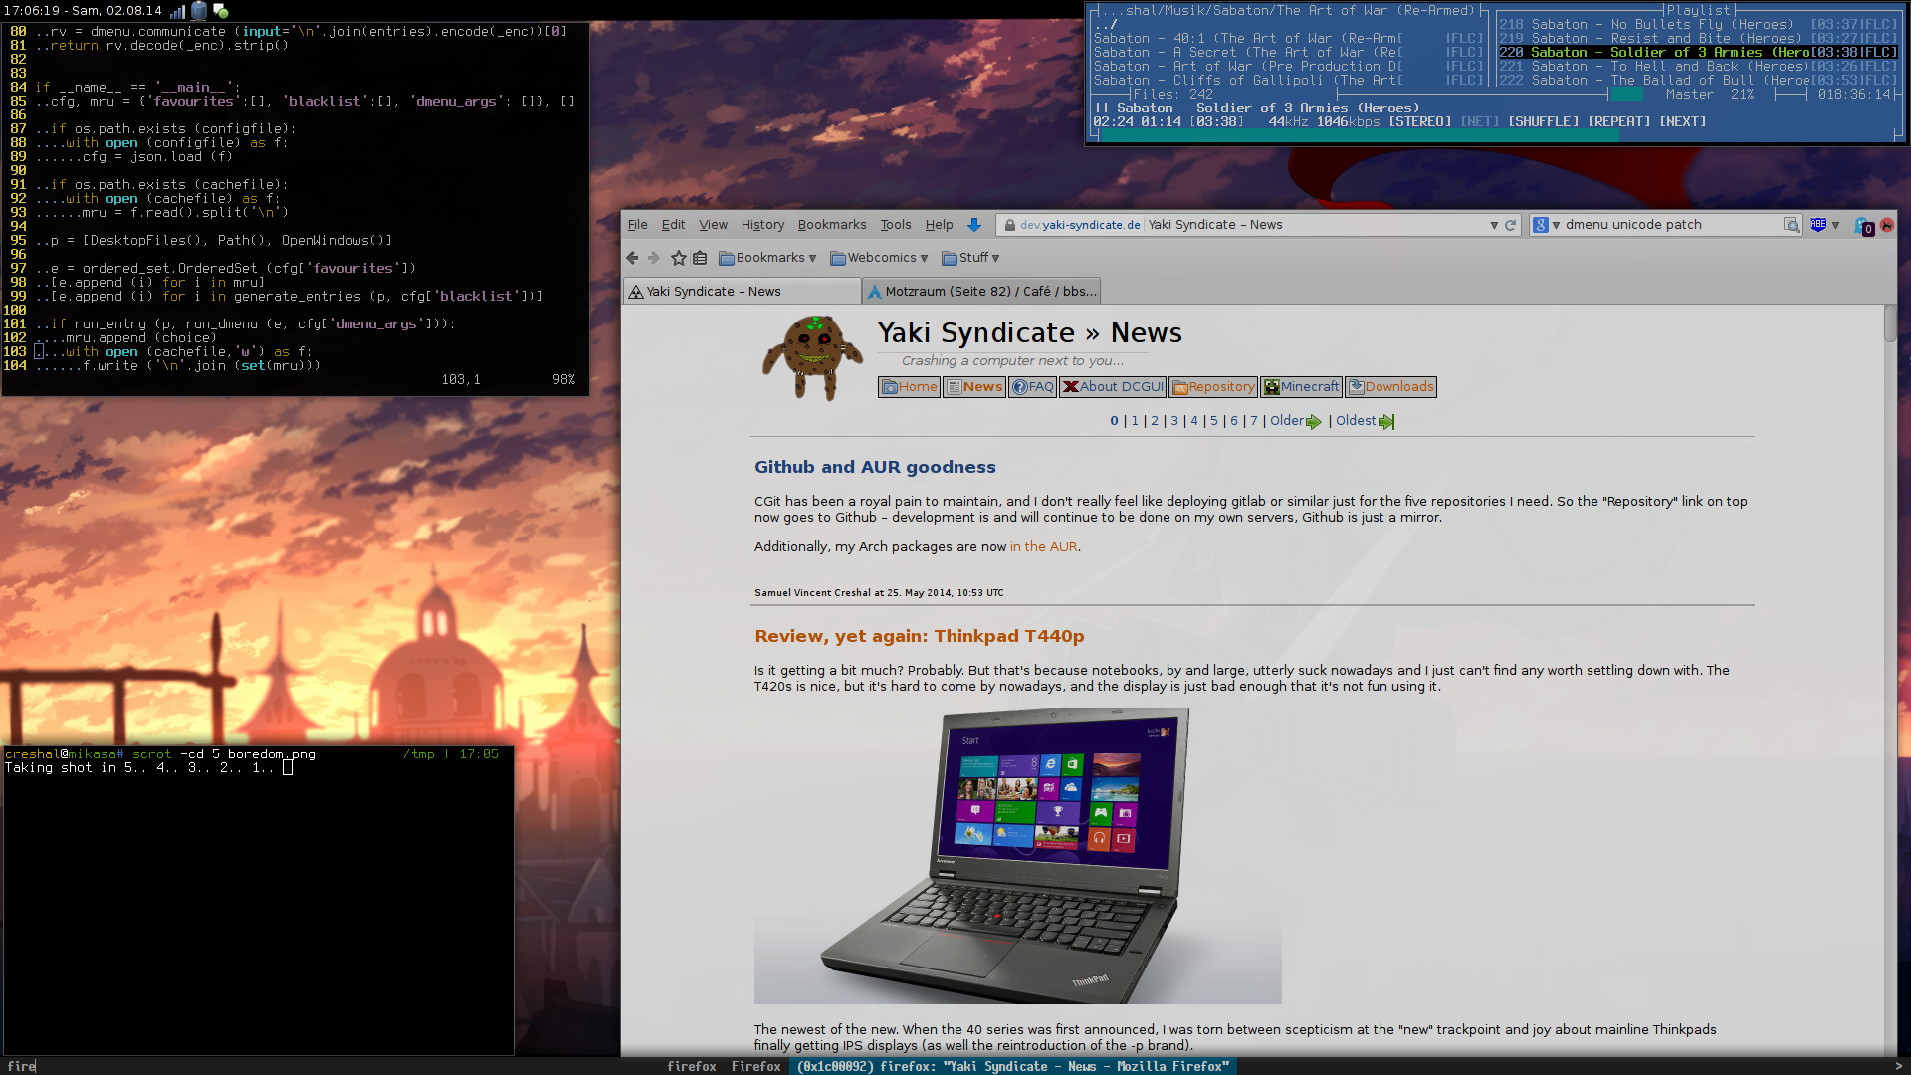The image size is (1911, 1075).
Task: Toggle REPEAT in the music player
Action: click(1618, 121)
